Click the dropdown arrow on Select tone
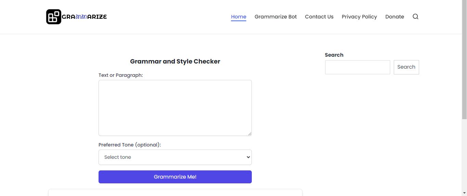The width and height of the screenshot is (467, 196). pos(248,157)
